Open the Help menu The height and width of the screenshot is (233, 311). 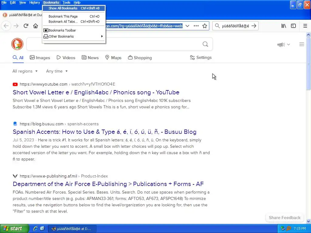pos(77,2)
